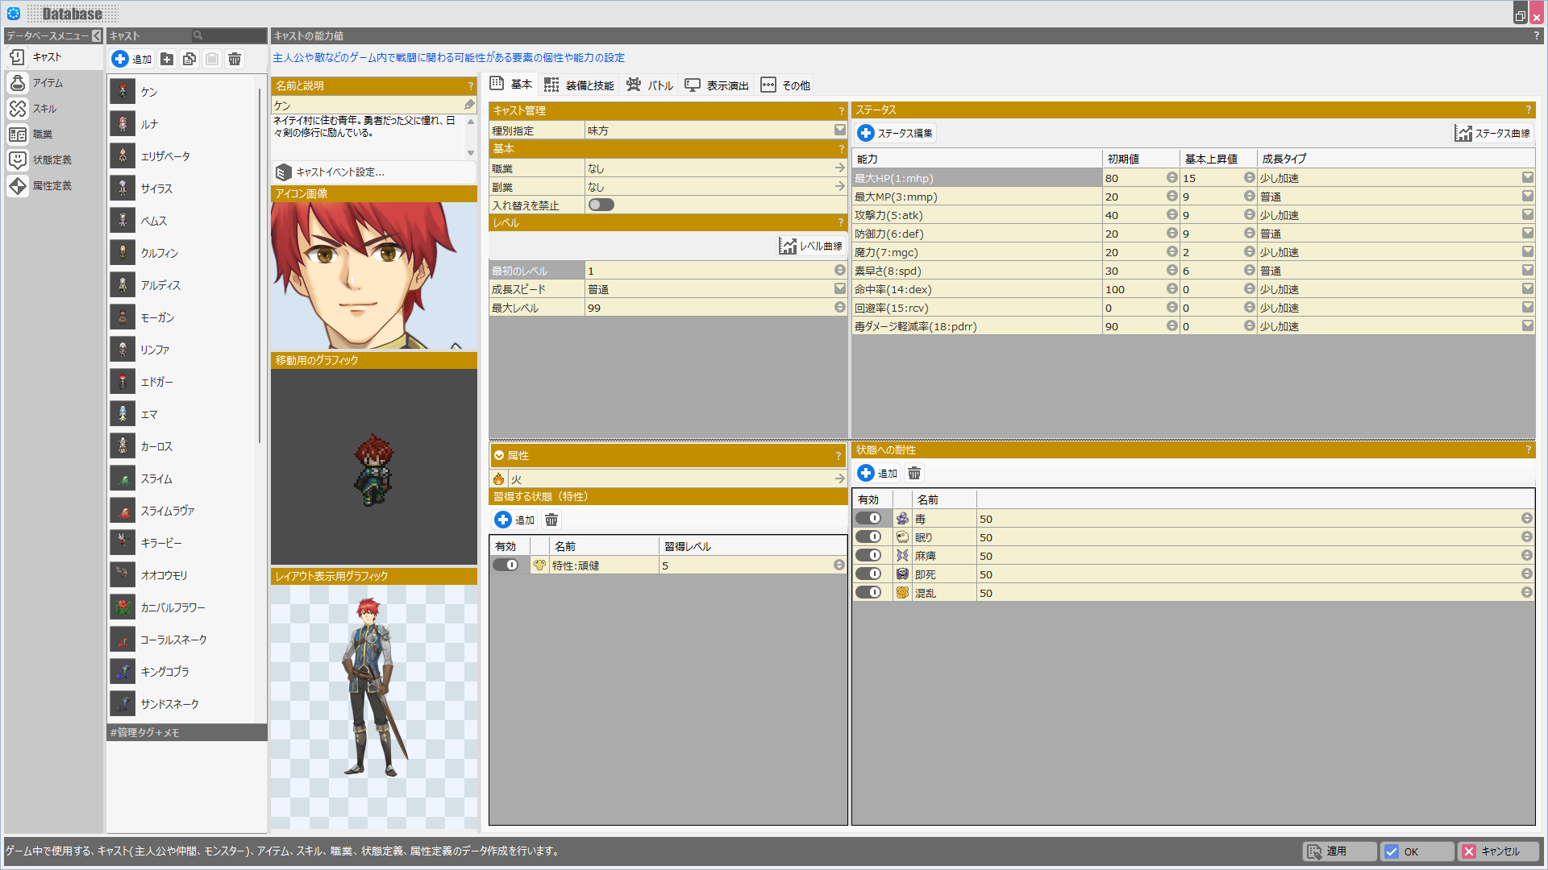Click the trash icon in cast list toolbar
Image resolution: width=1548 pixels, height=870 pixels.
(235, 59)
